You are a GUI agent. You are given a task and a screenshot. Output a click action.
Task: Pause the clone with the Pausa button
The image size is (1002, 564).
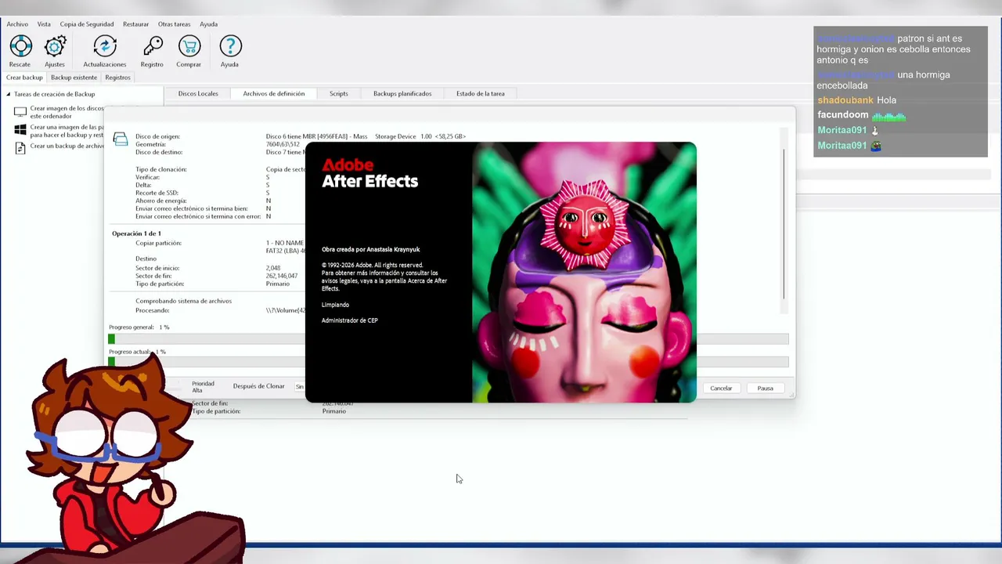765,389
